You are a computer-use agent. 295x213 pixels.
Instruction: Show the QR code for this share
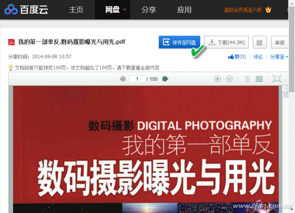point(260,42)
